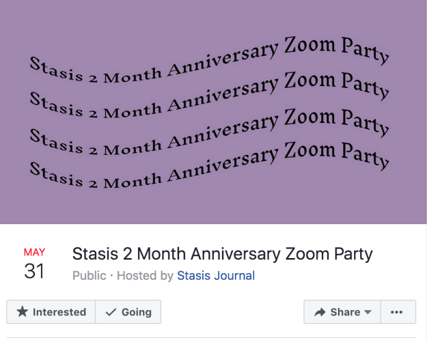
Task: Expand the Share dropdown caret
Action: point(368,312)
